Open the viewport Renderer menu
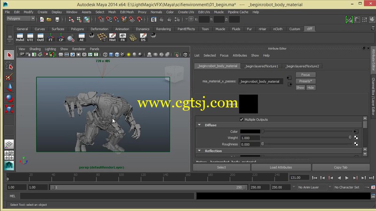Screen dimensions: 376x211 point(79,49)
